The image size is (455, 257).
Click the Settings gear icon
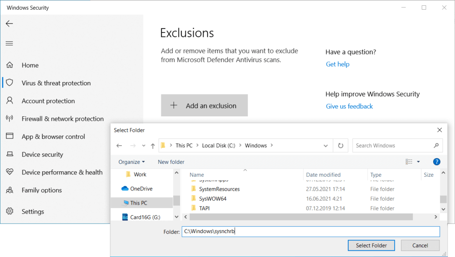[10, 211]
